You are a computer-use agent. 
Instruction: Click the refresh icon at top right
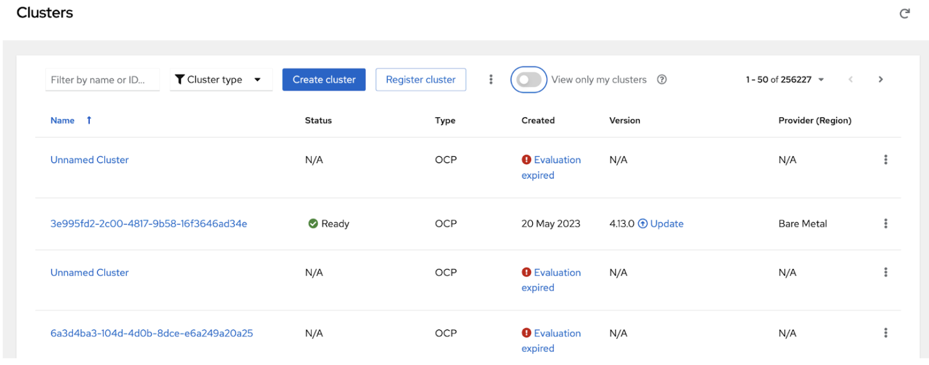coord(905,14)
